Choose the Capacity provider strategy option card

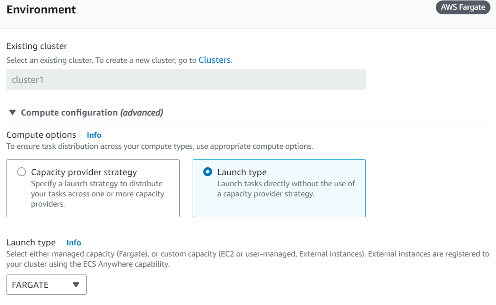93,188
